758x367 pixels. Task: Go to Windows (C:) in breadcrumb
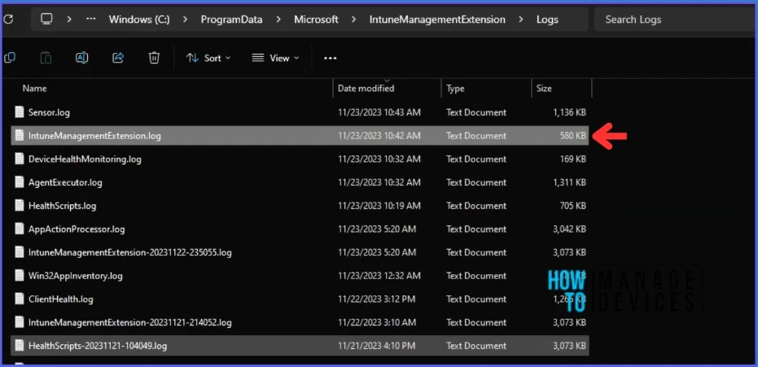point(139,20)
